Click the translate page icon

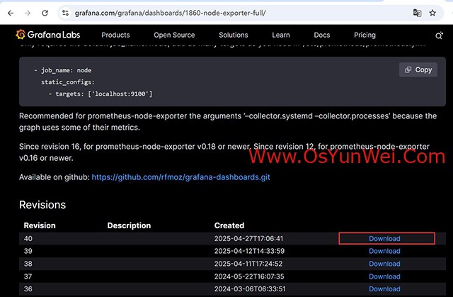(x=417, y=13)
